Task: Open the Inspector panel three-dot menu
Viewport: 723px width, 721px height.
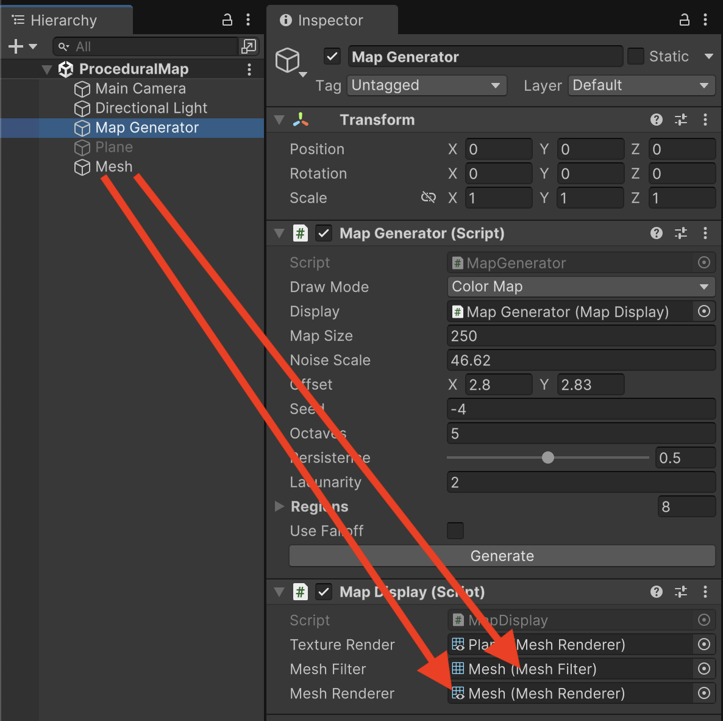Action: point(705,20)
